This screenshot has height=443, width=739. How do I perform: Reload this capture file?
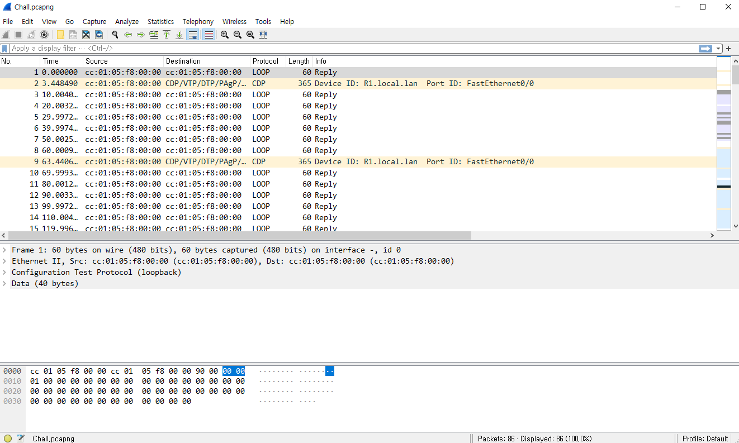pos(99,35)
